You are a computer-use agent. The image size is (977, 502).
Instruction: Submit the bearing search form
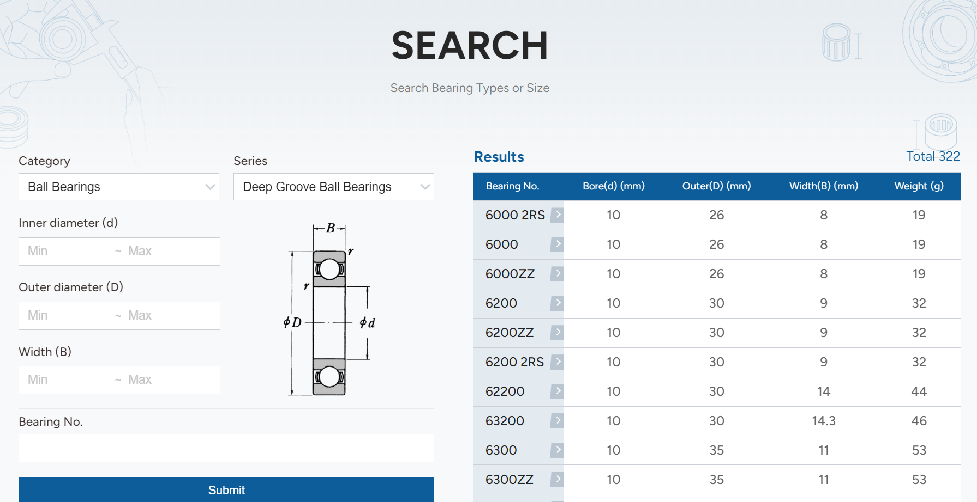point(226,489)
